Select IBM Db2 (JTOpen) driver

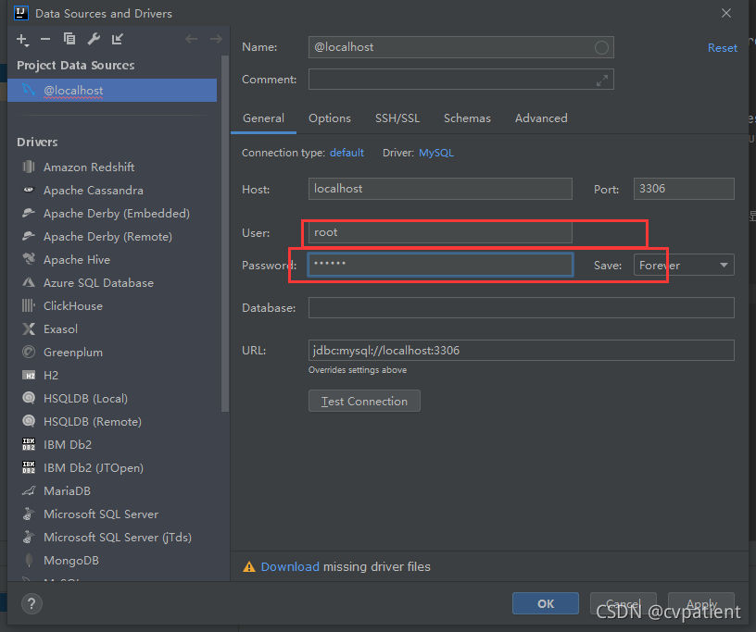(113, 467)
